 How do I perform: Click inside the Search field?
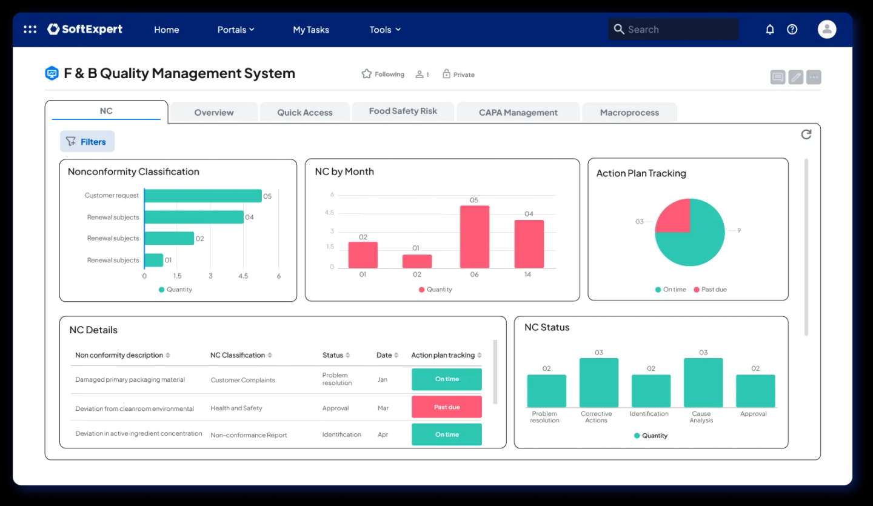tap(673, 28)
